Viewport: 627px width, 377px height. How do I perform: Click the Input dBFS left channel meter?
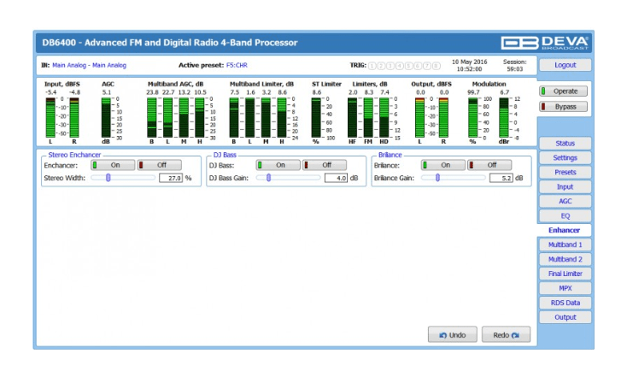50,117
